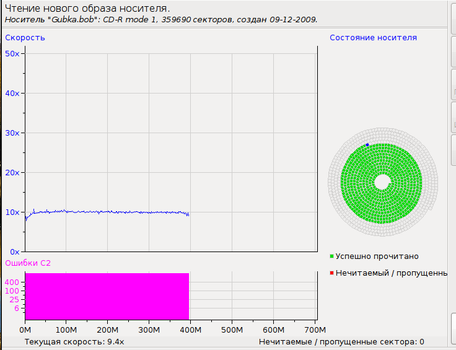Screen dimensions: 456x350
Task: Click the red 'Нечитаемый / пропущенный' legend square
Action: coord(331,273)
